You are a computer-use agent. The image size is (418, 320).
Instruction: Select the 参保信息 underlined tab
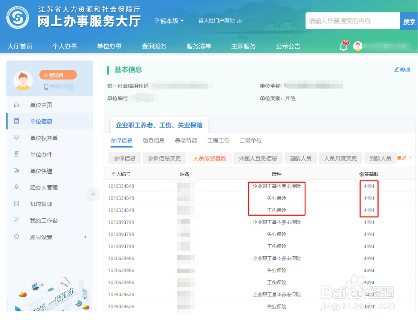pos(121,141)
